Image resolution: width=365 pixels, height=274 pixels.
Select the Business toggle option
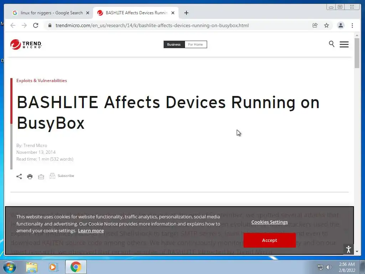tap(174, 44)
